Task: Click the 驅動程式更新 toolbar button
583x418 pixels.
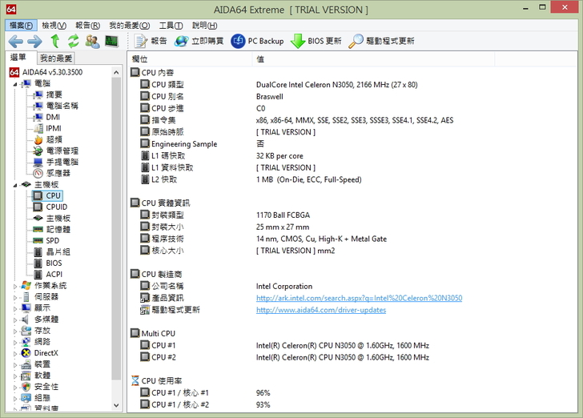Action: [x=381, y=41]
